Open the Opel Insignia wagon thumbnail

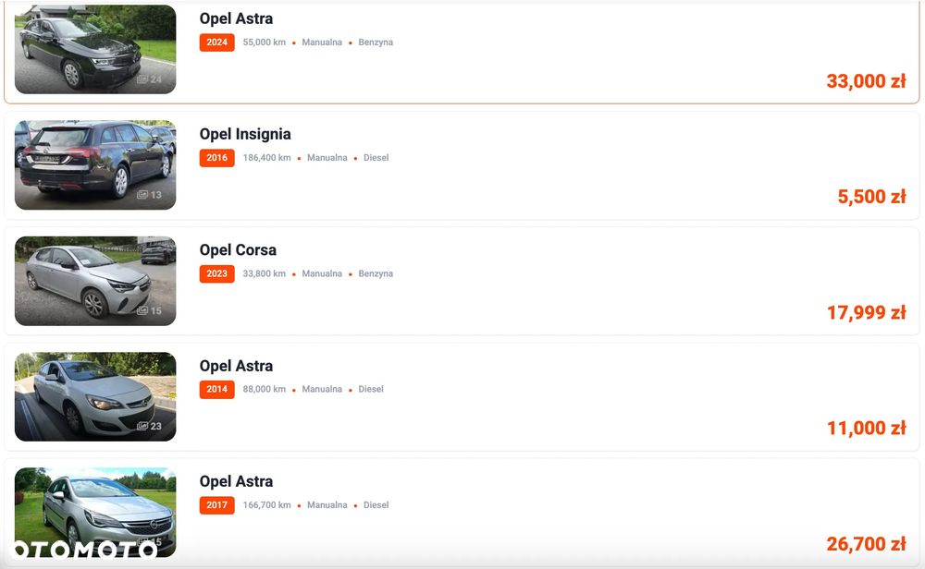point(95,165)
